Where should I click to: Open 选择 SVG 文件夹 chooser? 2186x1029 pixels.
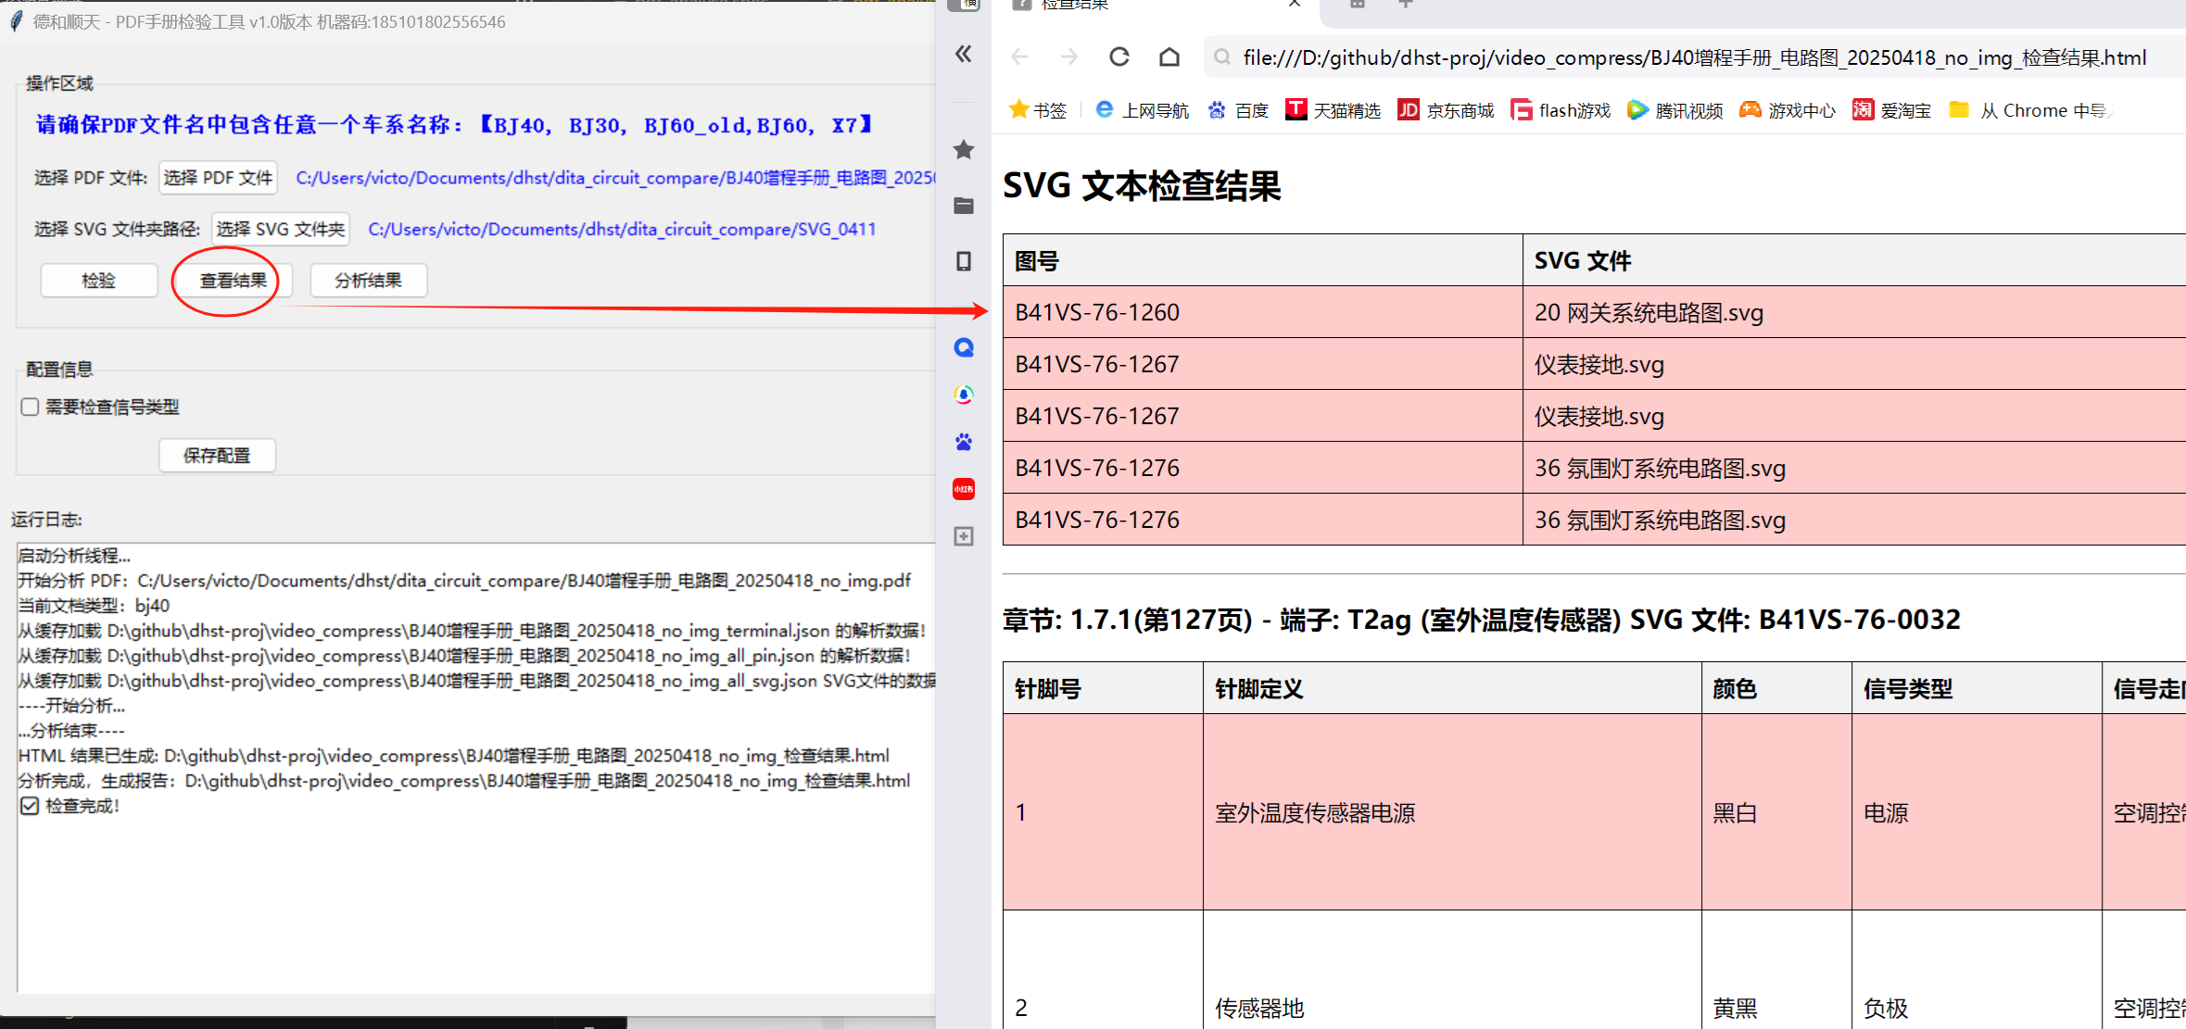281,229
